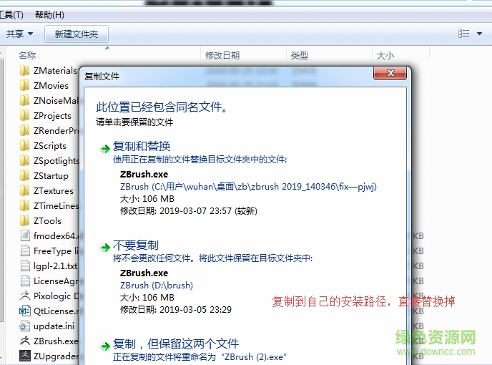Click the 修改日期: 2019-03-05 23:29 line

pyautogui.click(x=176, y=310)
